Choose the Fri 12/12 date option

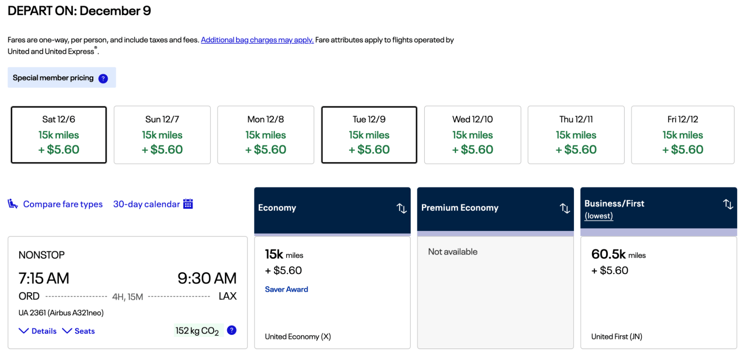tap(682, 134)
